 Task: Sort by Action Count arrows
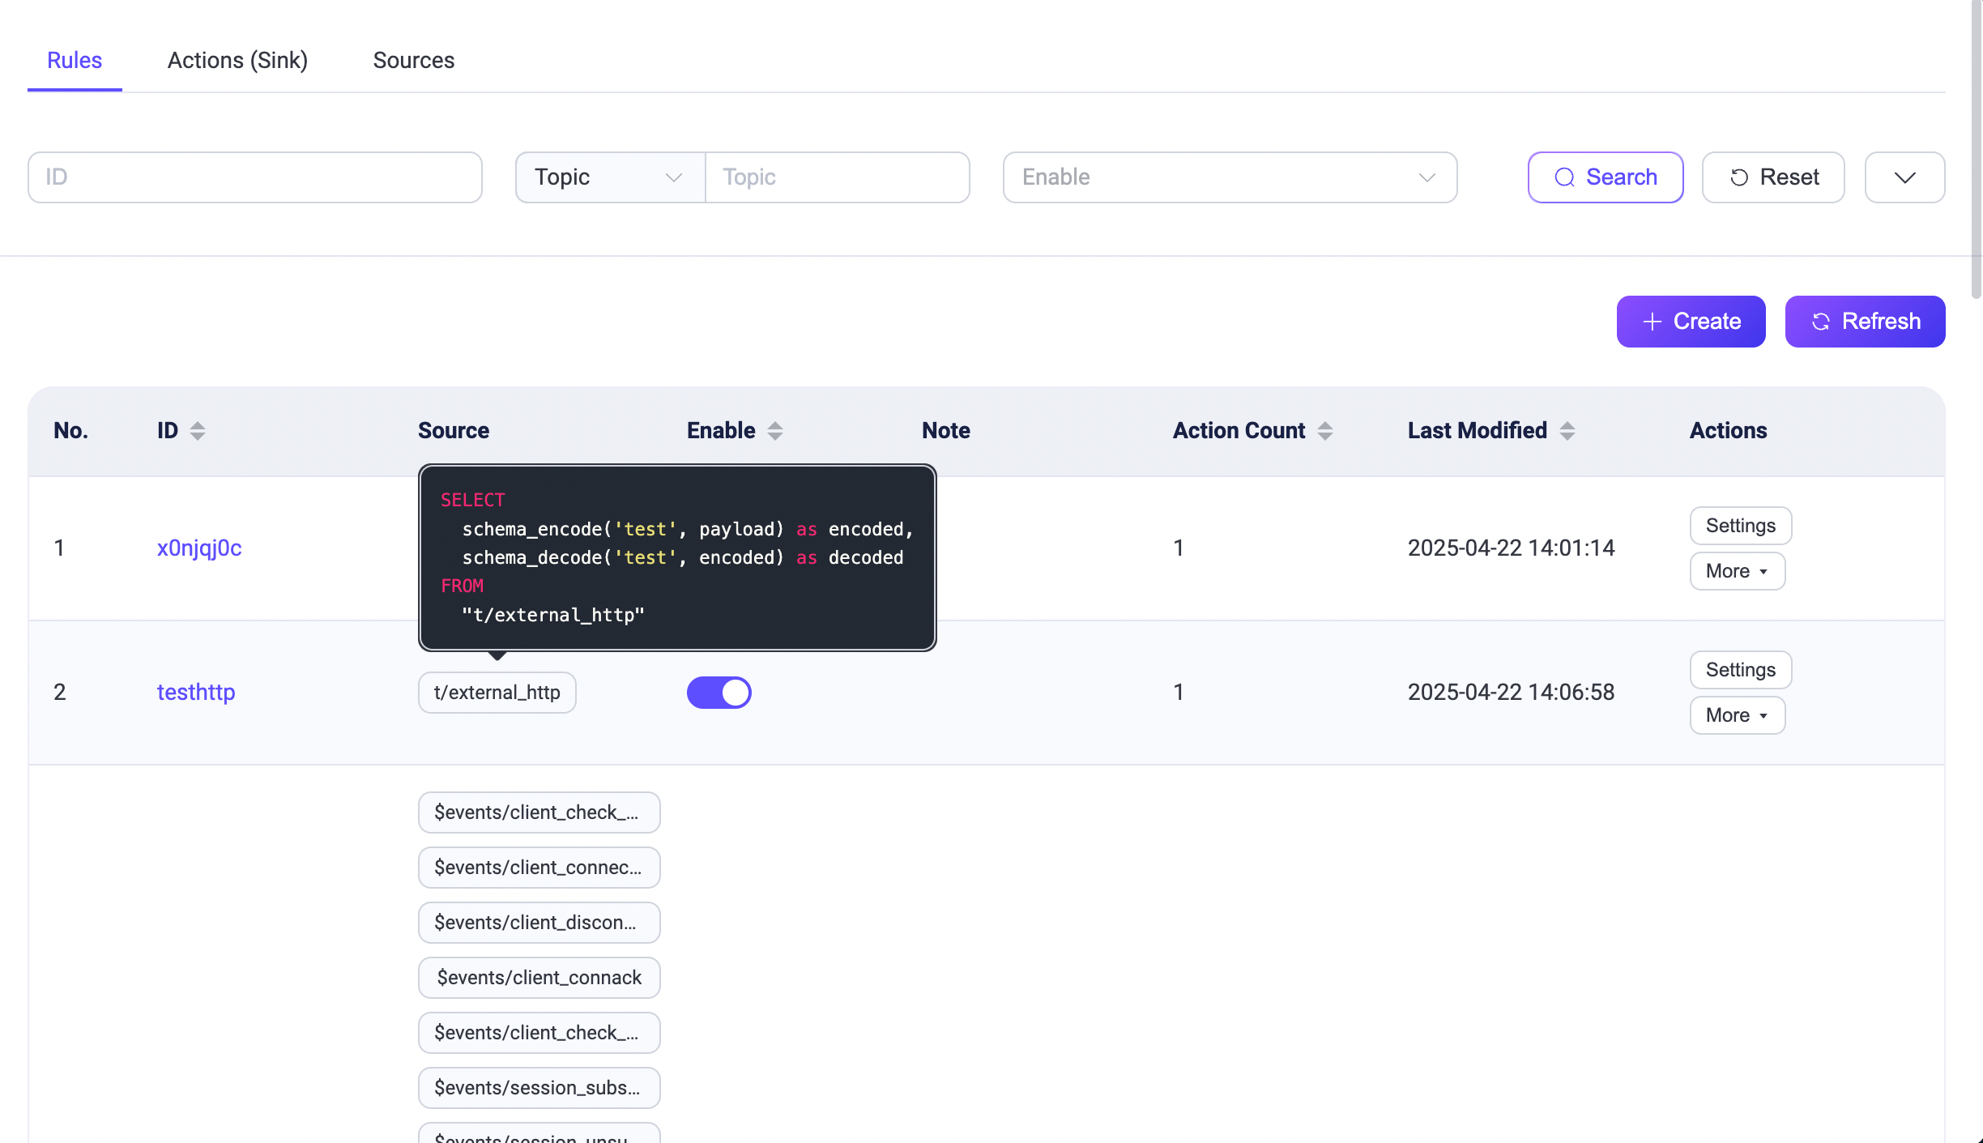point(1325,431)
